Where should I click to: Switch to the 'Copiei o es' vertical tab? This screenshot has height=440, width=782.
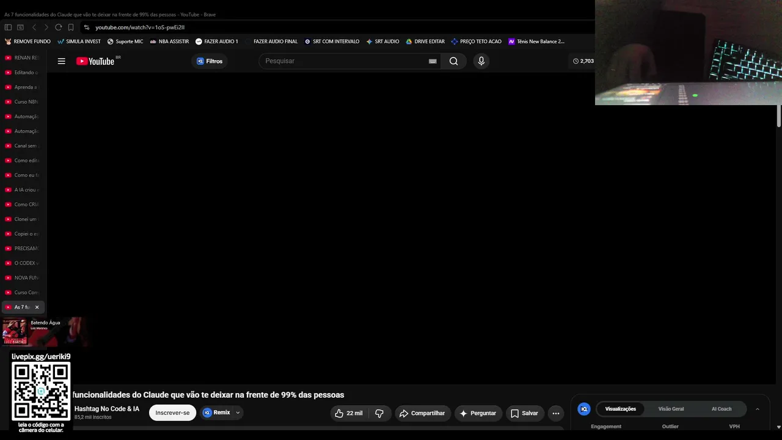[22, 234]
